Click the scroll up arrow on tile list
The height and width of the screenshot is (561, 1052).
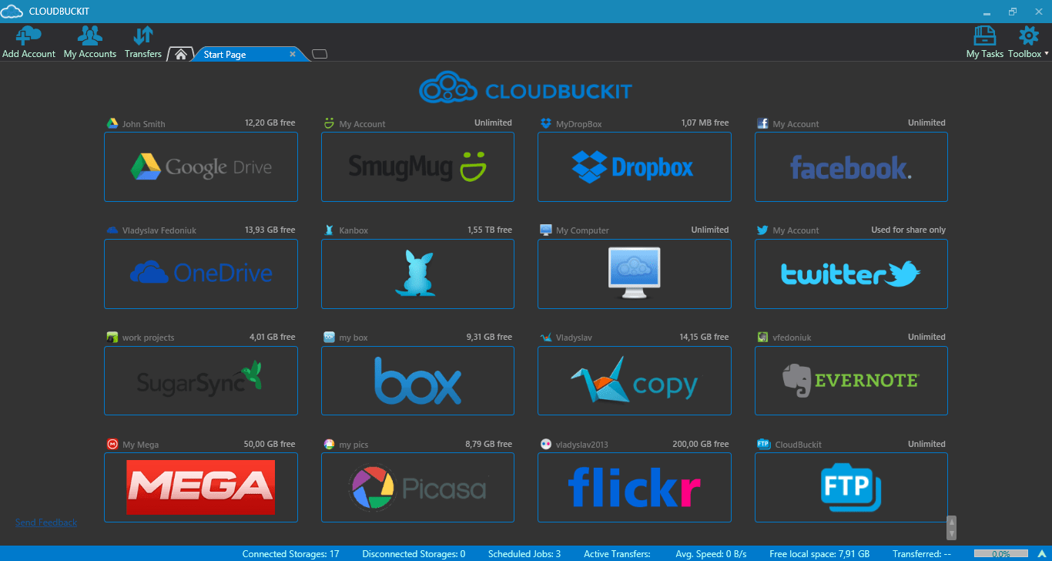tap(952, 521)
